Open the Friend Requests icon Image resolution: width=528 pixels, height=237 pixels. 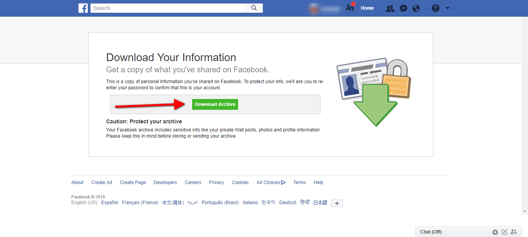point(390,8)
